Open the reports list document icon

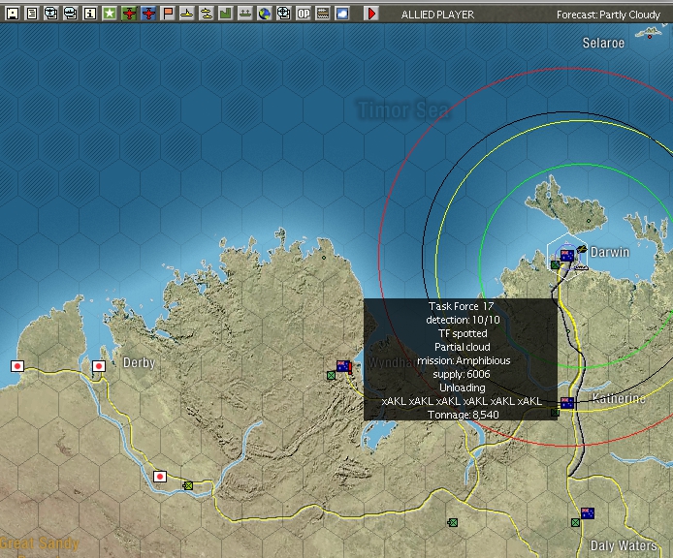[x=32, y=14]
